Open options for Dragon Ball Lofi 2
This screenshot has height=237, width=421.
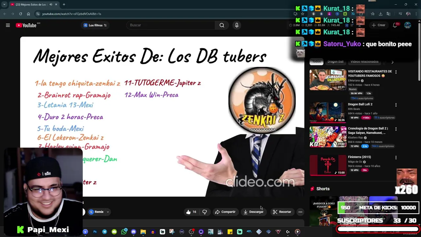tap(396, 105)
